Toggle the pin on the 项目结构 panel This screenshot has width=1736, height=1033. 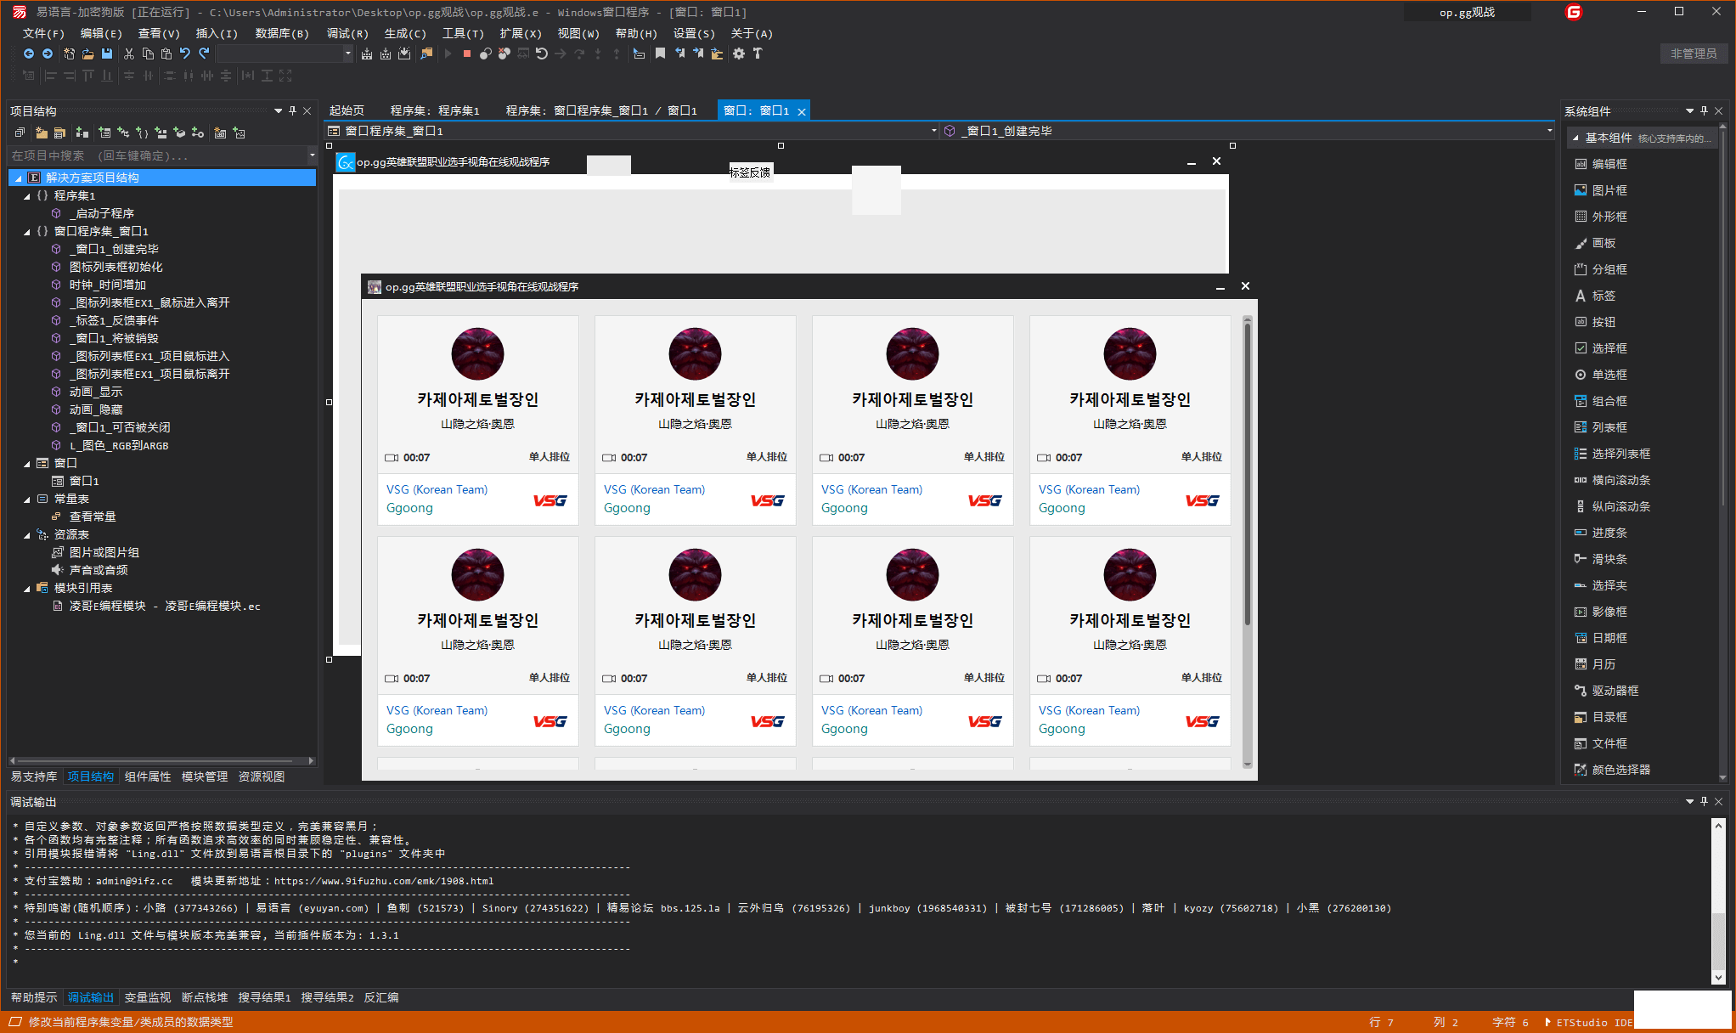(x=293, y=111)
